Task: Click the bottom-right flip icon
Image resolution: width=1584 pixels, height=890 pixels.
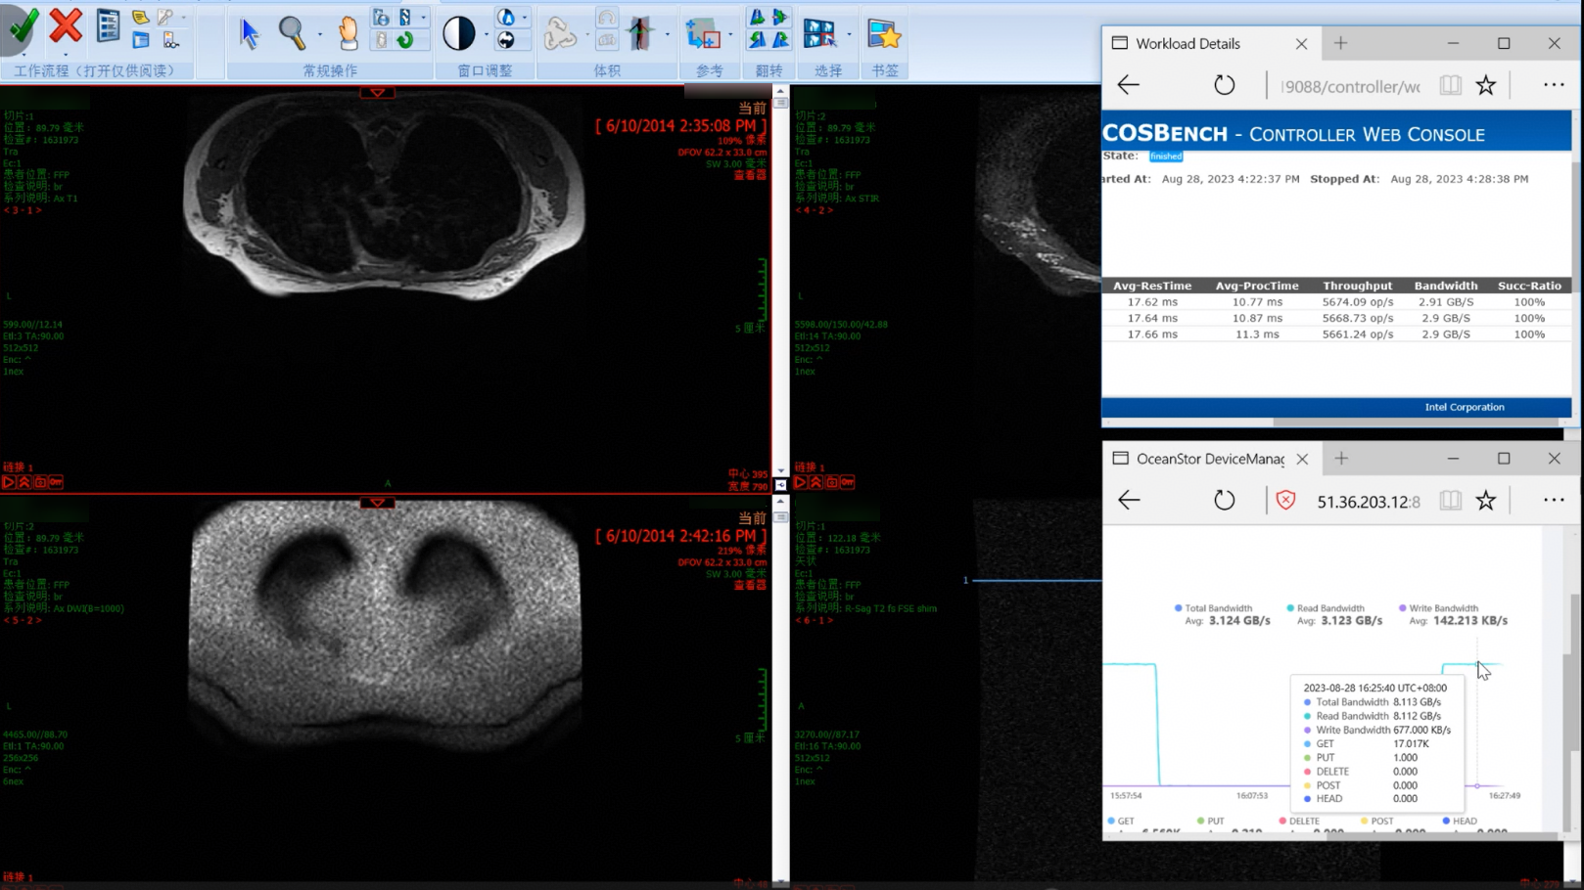Action: tap(780, 40)
